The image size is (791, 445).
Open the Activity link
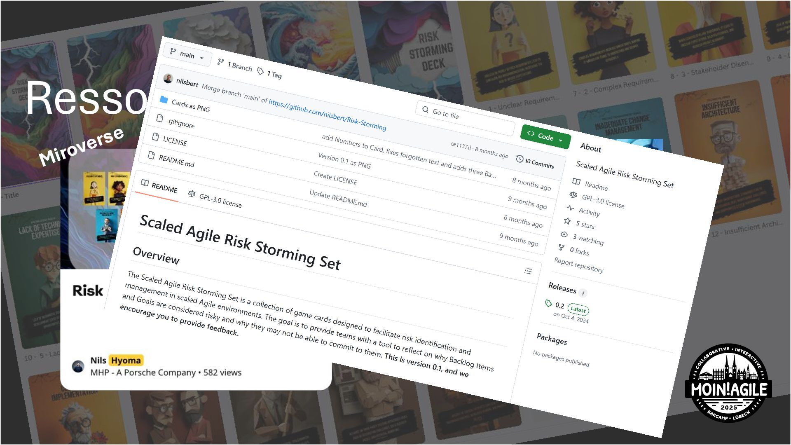pyautogui.click(x=589, y=212)
